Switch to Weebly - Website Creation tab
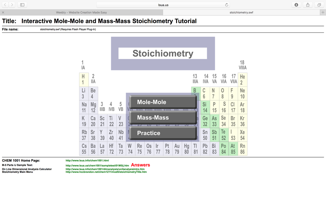The image size is (326, 203). 81,12
